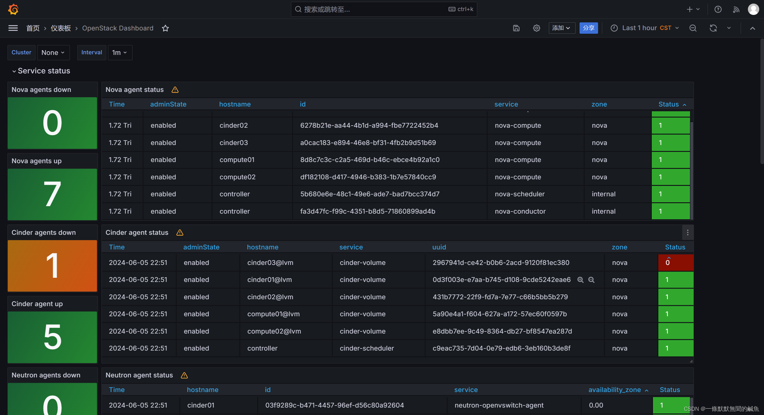The image size is (764, 415).
Task: Click the 分享 share button
Action: [588, 28]
